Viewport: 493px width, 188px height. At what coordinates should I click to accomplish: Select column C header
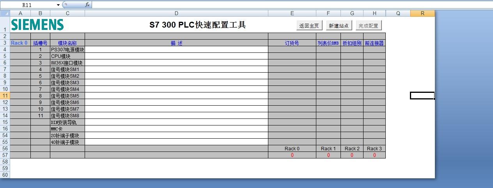pos(67,13)
